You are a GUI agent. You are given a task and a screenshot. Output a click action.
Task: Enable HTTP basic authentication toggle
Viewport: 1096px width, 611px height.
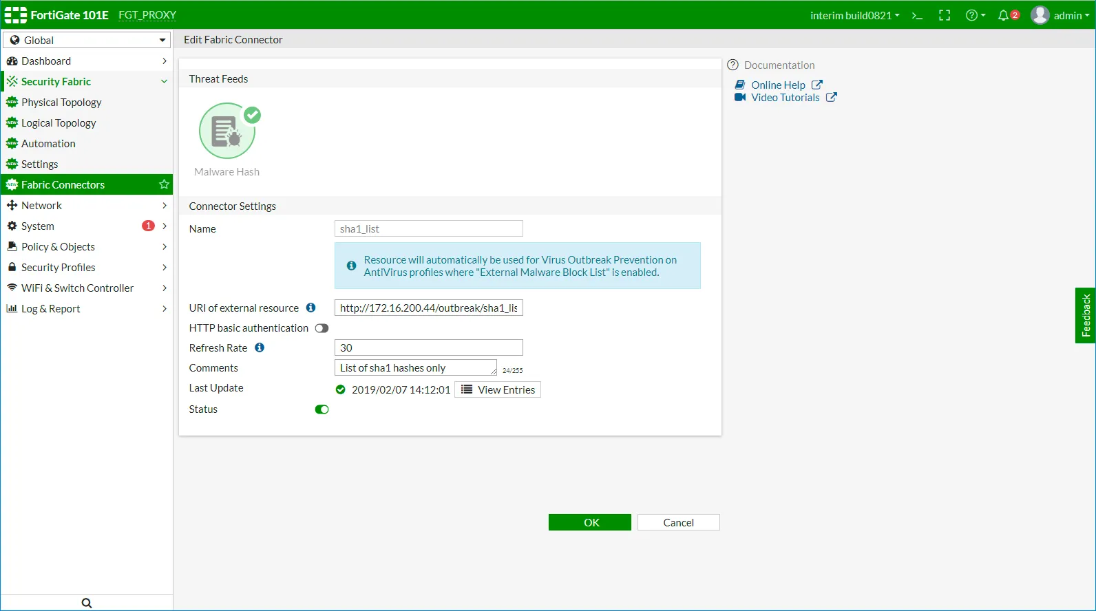[x=322, y=328]
